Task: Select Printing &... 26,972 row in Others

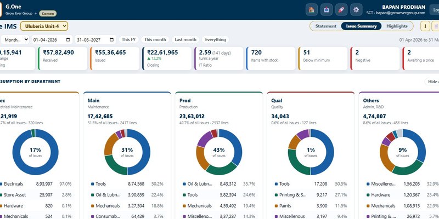Action: click(x=402, y=216)
